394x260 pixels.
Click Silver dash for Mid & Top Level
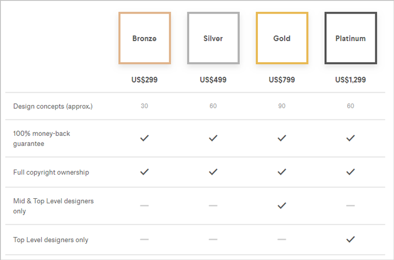(x=213, y=206)
